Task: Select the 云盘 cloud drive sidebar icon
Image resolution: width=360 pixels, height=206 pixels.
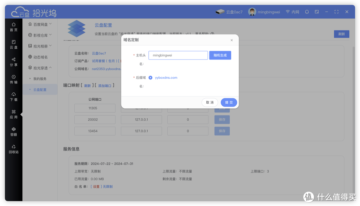Action: point(13,45)
